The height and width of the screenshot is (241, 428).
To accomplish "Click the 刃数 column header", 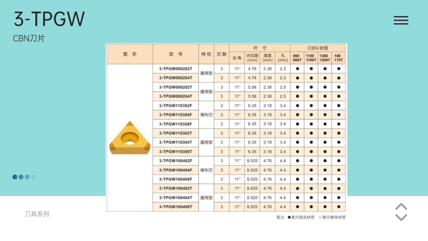I will point(222,54).
